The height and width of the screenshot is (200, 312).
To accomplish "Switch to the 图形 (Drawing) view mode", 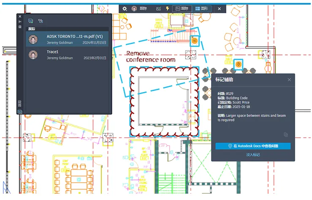I will click(201, 8).
